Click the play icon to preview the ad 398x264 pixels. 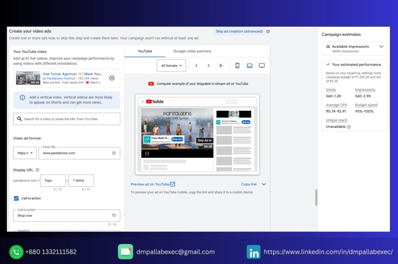[x=221, y=66]
